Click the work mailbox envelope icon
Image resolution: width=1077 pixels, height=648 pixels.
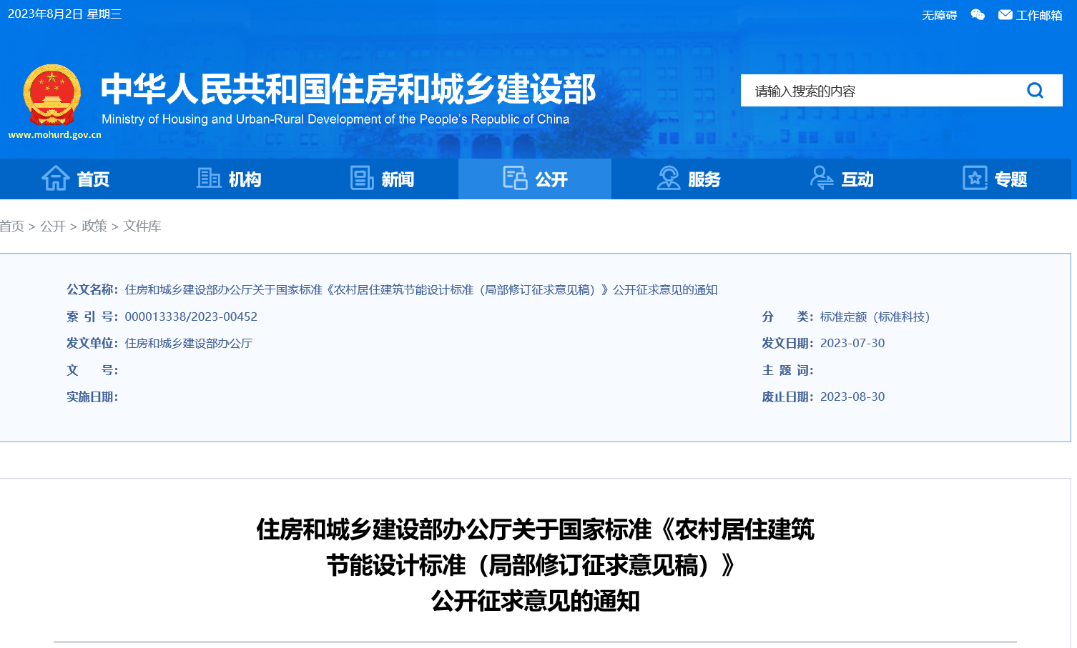(x=1005, y=15)
